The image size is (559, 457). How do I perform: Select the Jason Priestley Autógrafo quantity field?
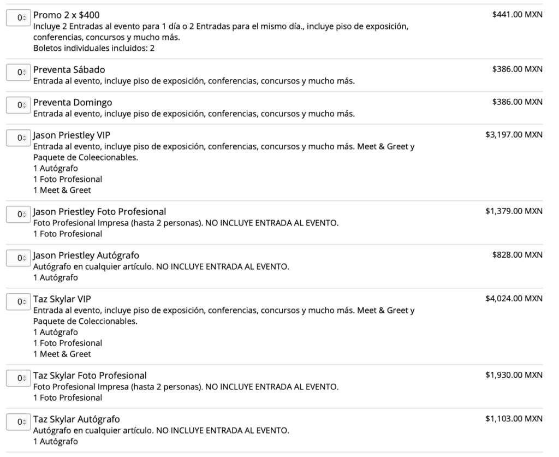[x=18, y=258]
